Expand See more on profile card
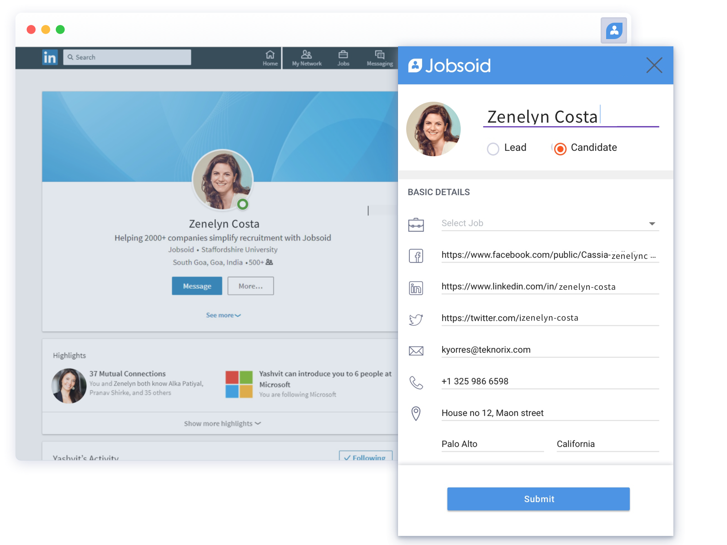 223,315
